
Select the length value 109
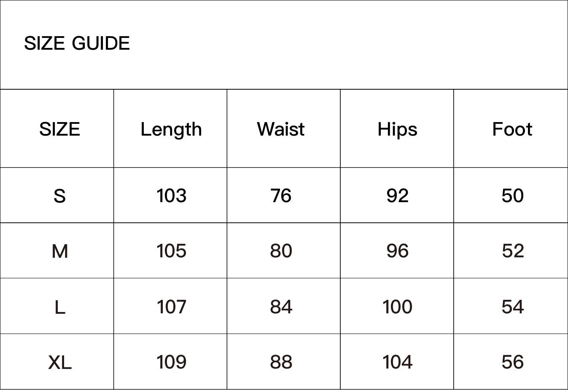coord(171,362)
